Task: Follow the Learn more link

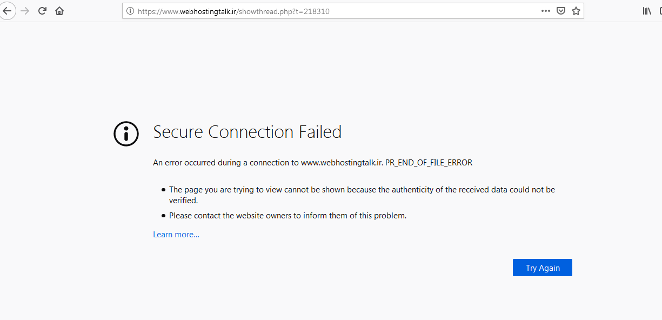Action: pyautogui.click(x=176, y=235)
